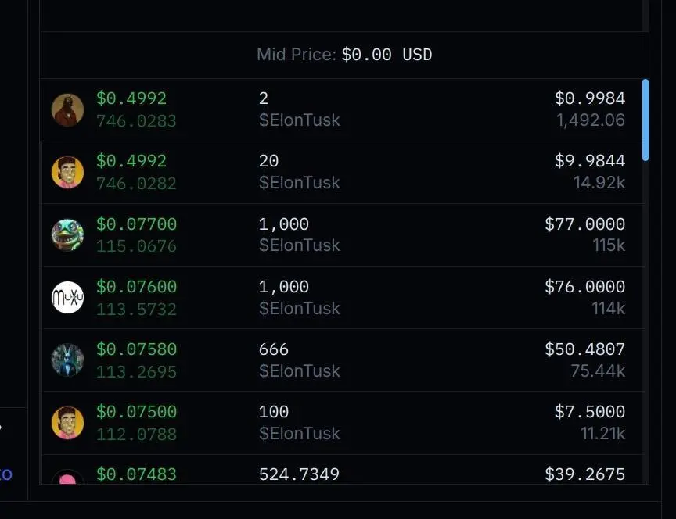Open the avatar on the $0.07500 order
676x519 pixels.
coord(67,422)
